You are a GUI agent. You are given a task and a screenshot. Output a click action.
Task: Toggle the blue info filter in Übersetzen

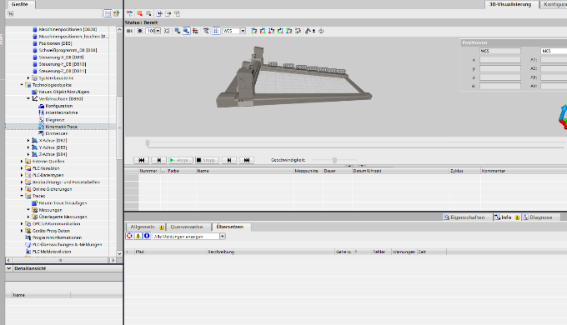(x=147, y=236)
